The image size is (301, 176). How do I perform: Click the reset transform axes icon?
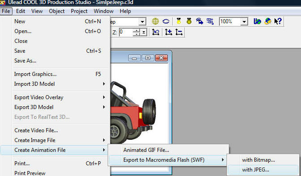pos(156,32)
